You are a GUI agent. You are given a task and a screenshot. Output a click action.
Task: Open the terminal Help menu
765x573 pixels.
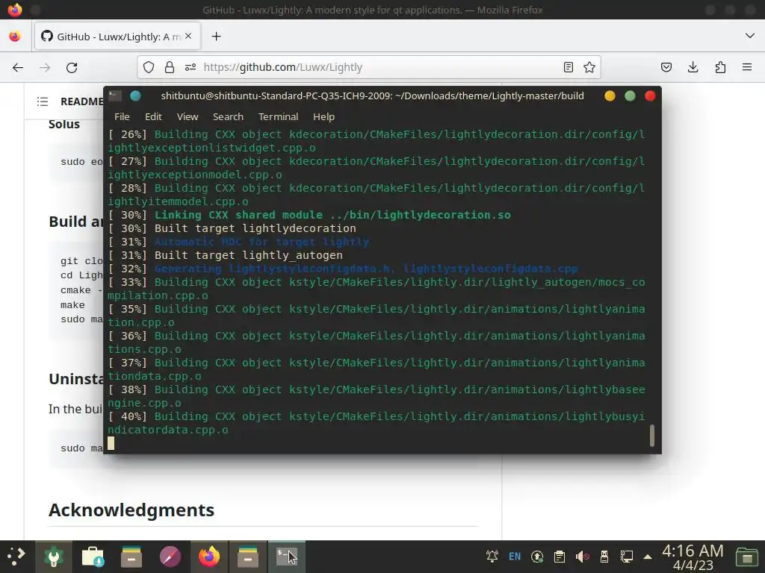coord(323,117)
